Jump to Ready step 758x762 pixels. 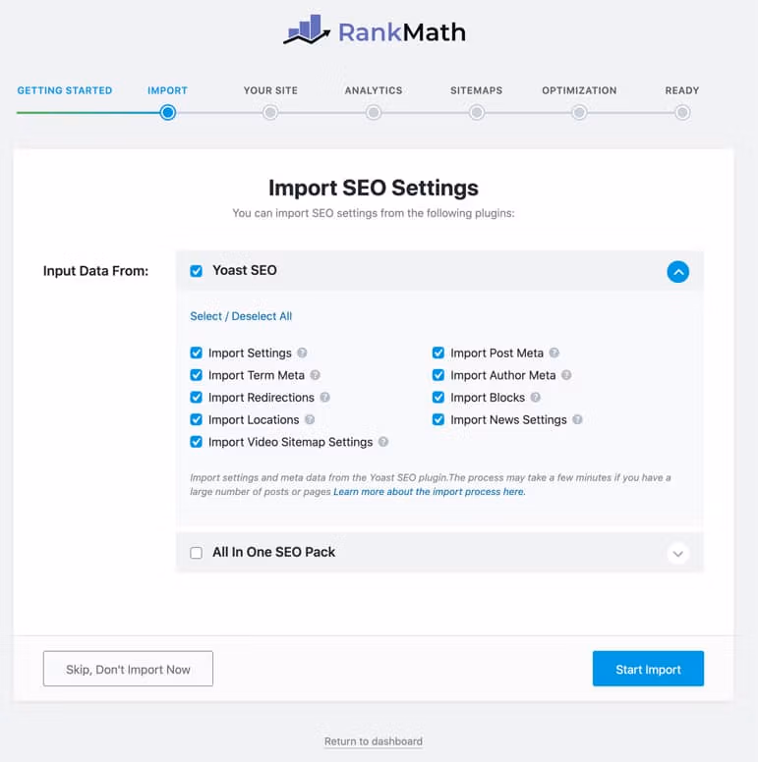[x=682, y=90]
